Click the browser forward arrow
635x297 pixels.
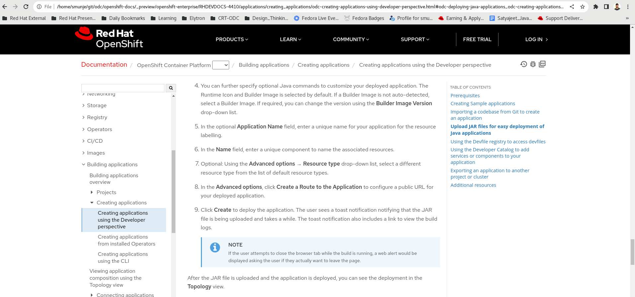(x=15, y=7)
